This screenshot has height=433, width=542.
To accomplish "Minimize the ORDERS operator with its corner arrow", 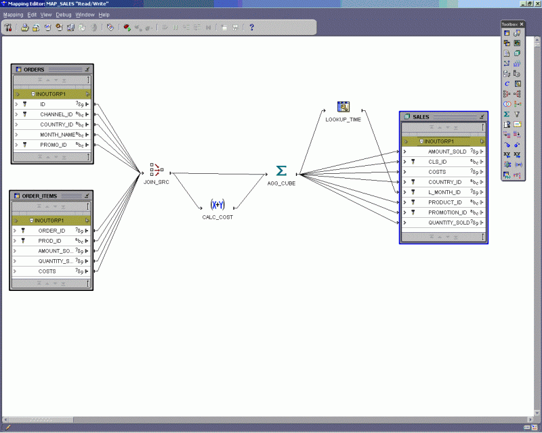I will coord(87,70).
